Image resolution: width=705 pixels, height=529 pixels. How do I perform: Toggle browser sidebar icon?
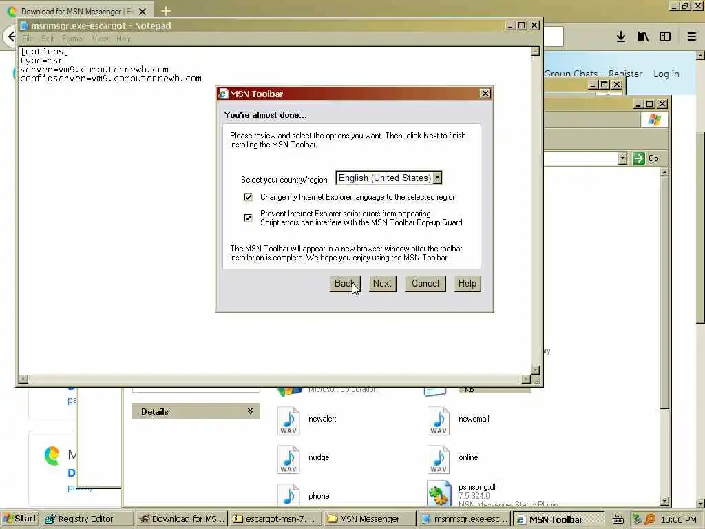665,37
